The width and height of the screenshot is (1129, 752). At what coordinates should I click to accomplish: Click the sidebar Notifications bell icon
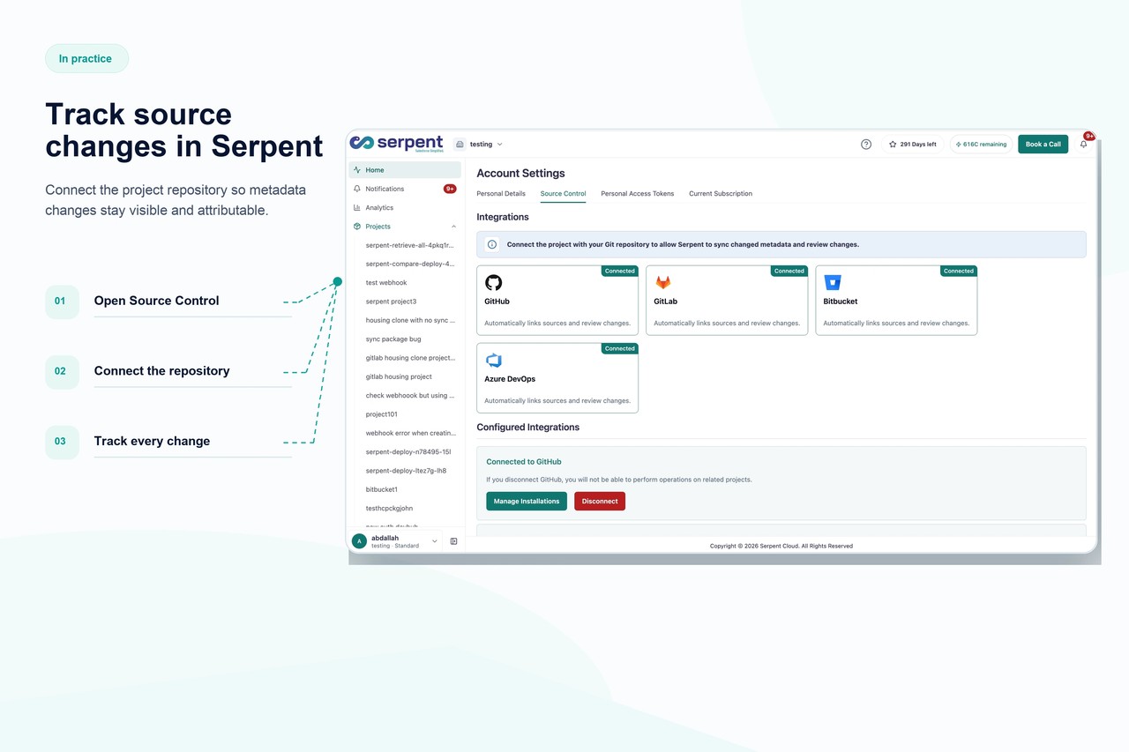[357, 189]
